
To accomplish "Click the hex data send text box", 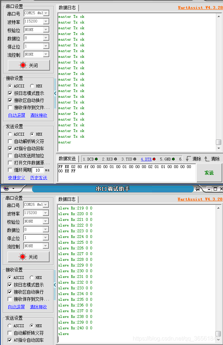I will point(127,173).
